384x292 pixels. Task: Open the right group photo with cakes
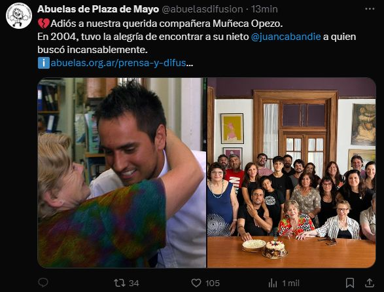(291, 173)
